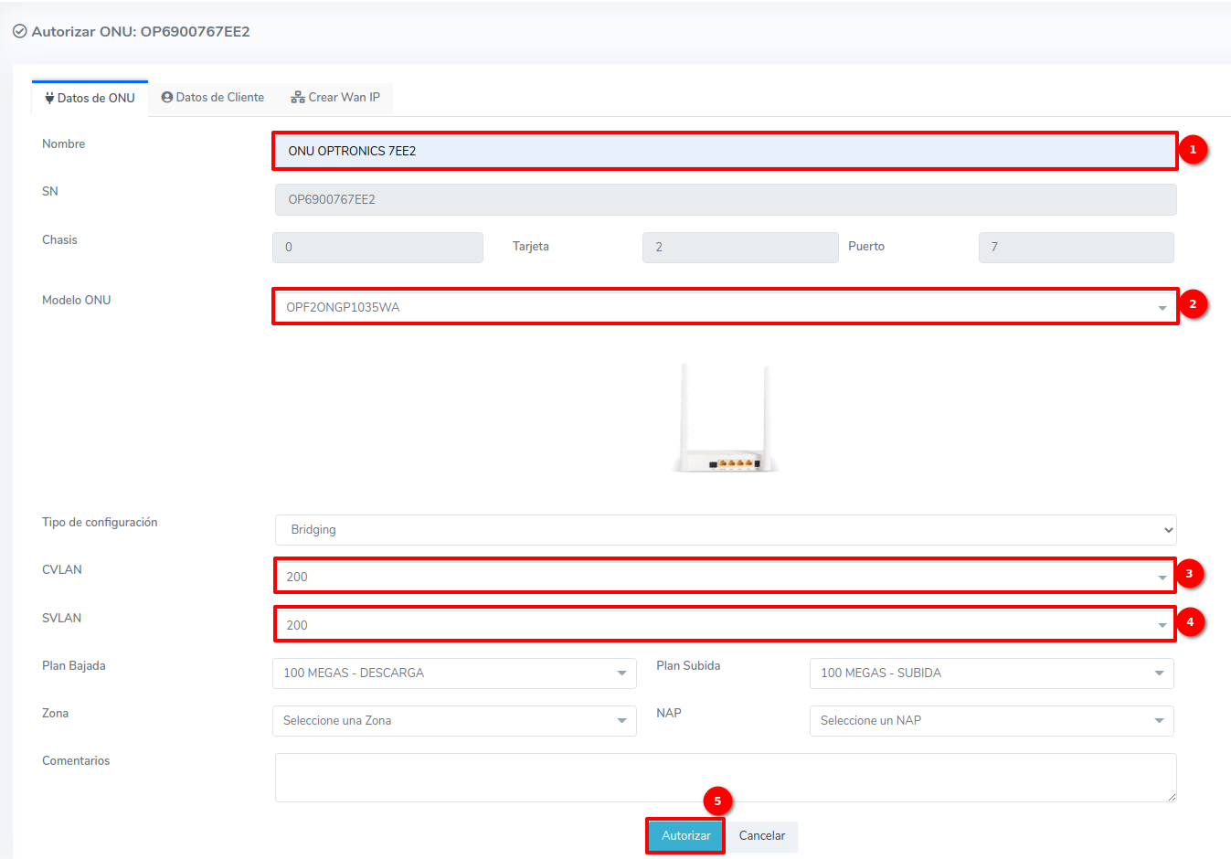Switch to the Datos de Cliente tab

point(213,97)
